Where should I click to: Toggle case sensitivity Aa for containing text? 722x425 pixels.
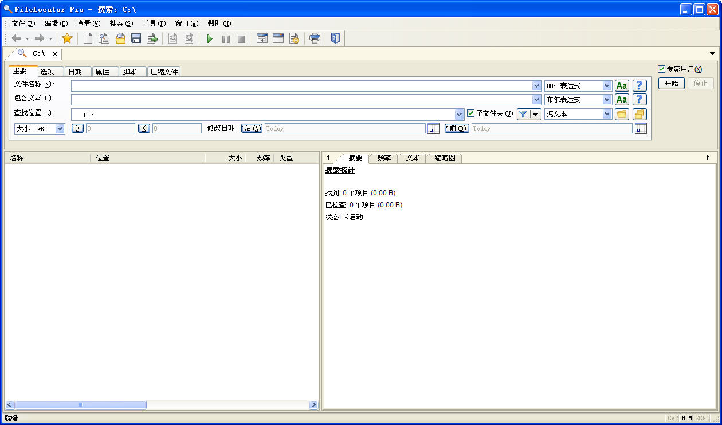622,100
